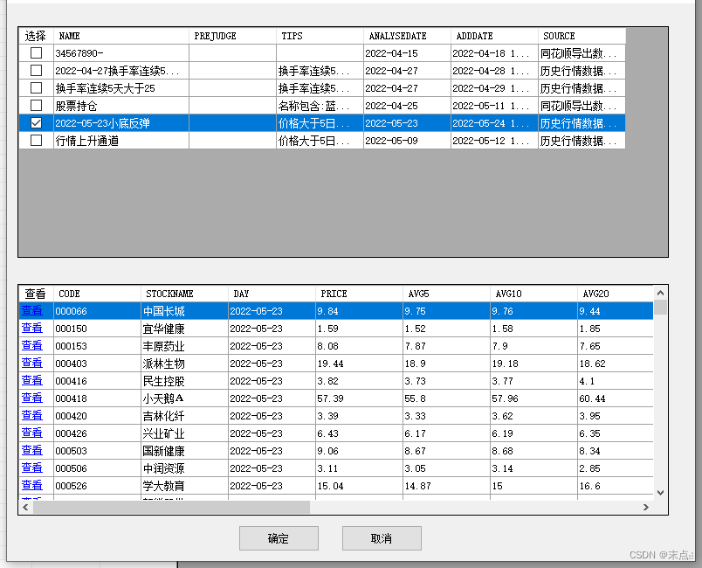
Task: Open 查看 link for 000426 兴业矿业
Action: click(31, 433)
